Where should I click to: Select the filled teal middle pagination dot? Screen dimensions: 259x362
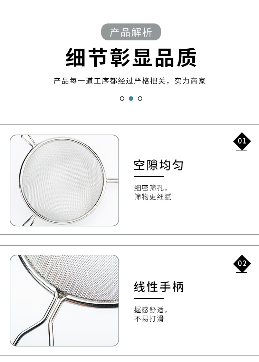coord(131,99)
